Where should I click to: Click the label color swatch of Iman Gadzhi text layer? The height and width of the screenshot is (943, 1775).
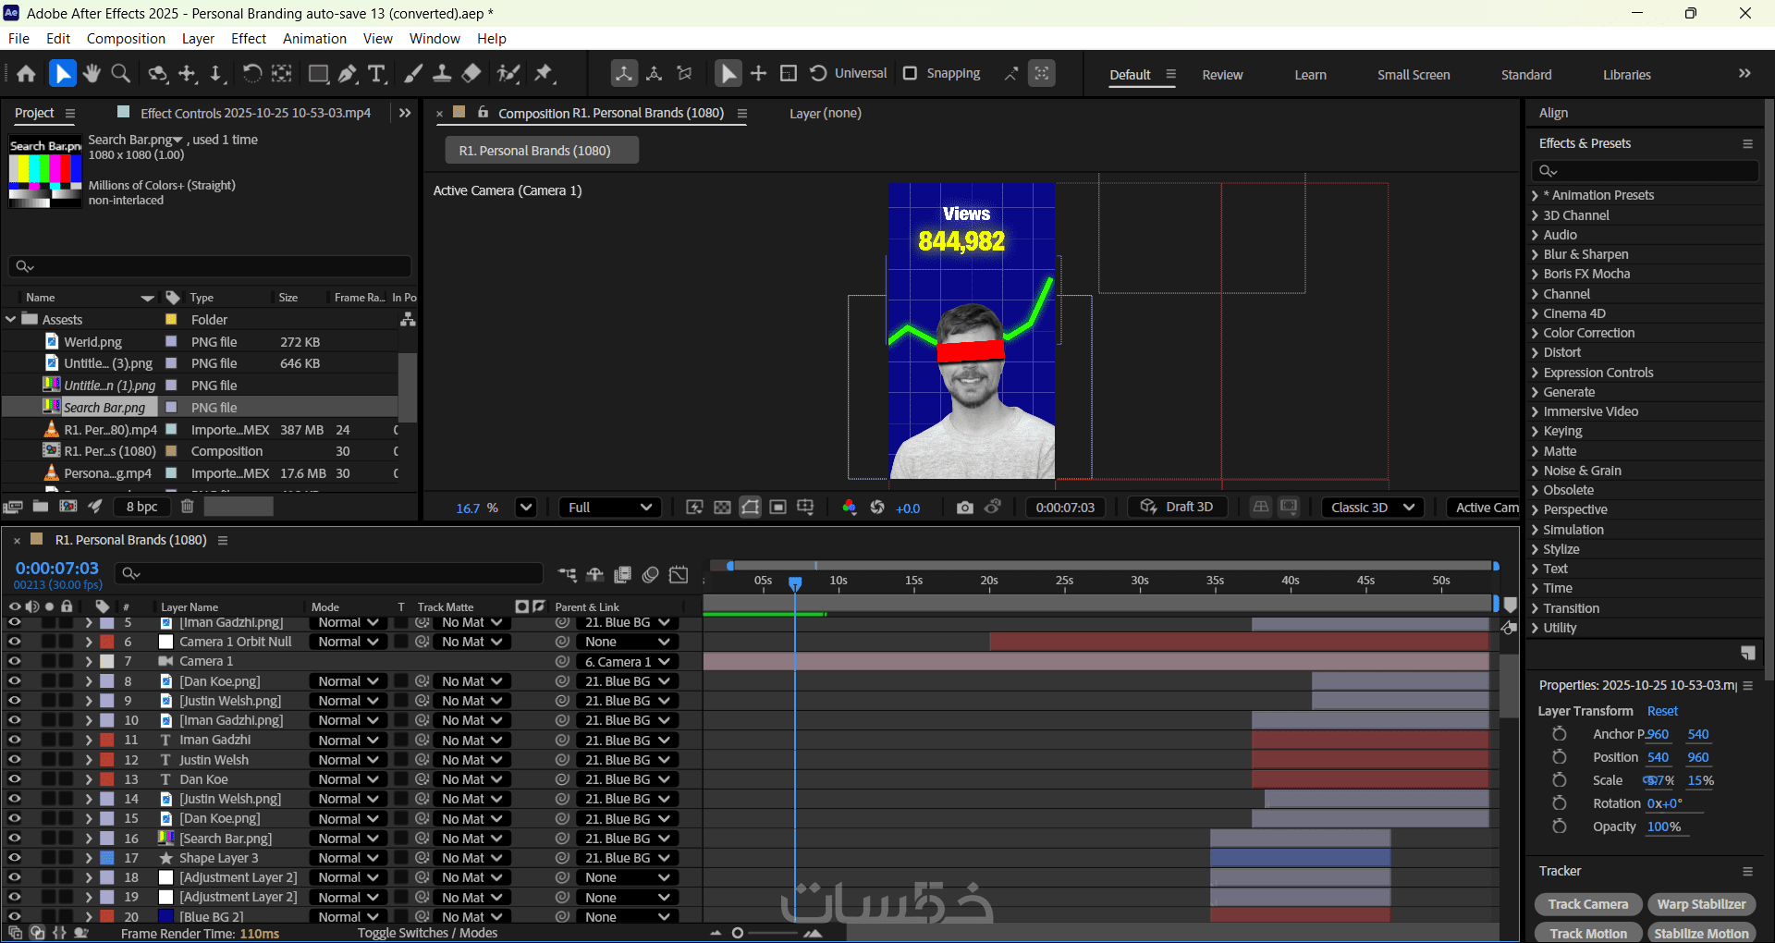pos(107,740)
